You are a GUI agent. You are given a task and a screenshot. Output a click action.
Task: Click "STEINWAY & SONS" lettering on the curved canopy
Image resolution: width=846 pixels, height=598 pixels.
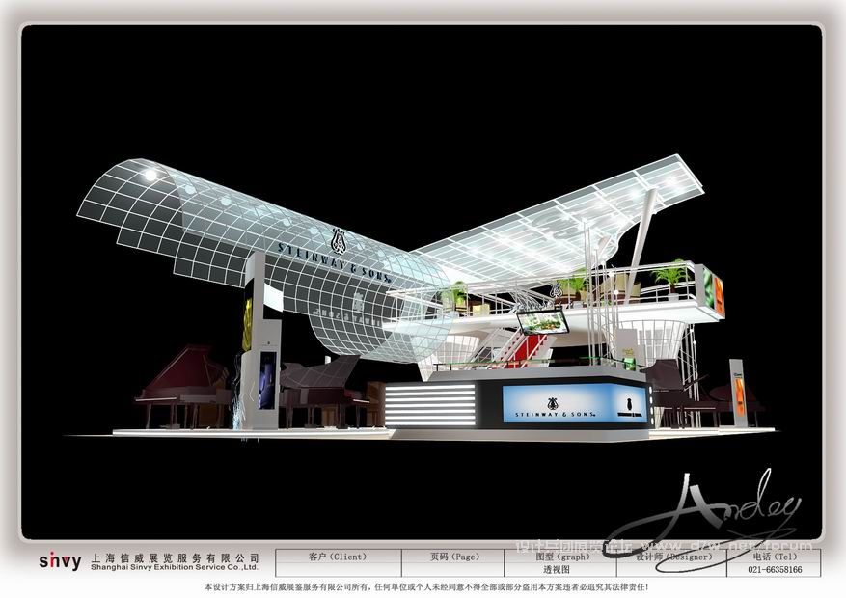[335, 262]
